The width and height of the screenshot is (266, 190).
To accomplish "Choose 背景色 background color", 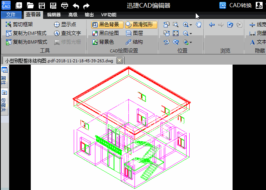I will pyautogui.click(x=103, y=42).
